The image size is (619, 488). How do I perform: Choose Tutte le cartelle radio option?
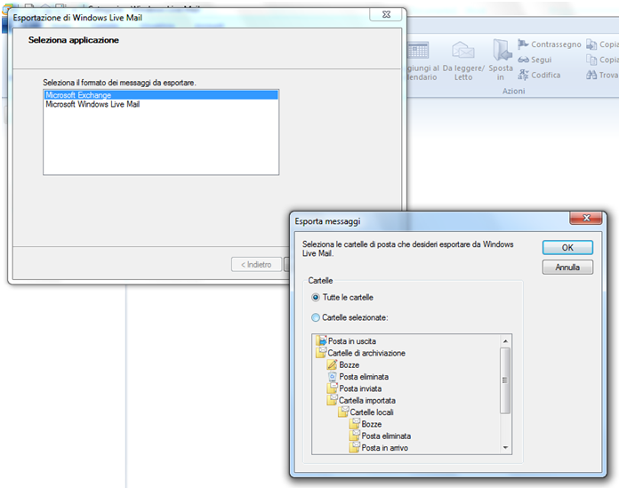(342, 298)
